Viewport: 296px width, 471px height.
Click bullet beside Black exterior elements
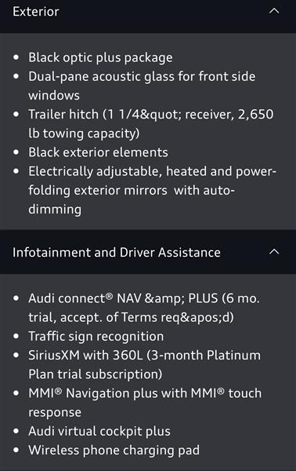[16, 152]
